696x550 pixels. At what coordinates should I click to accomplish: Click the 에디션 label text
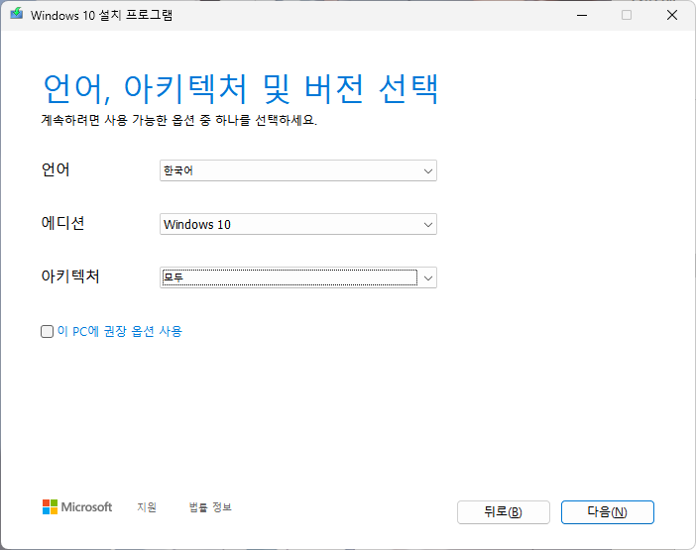click(62, 223)
